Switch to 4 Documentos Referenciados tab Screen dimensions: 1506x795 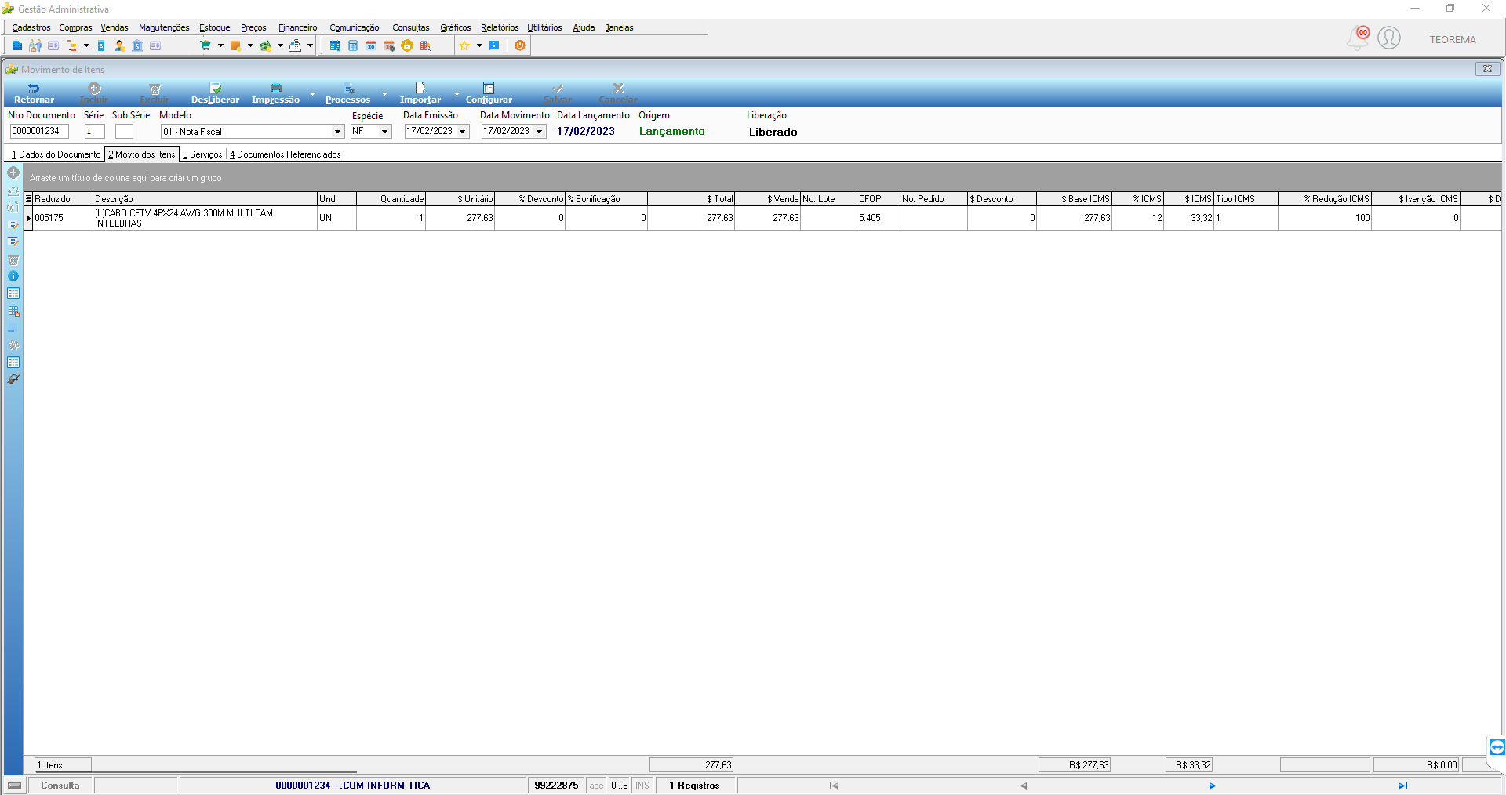286,154
